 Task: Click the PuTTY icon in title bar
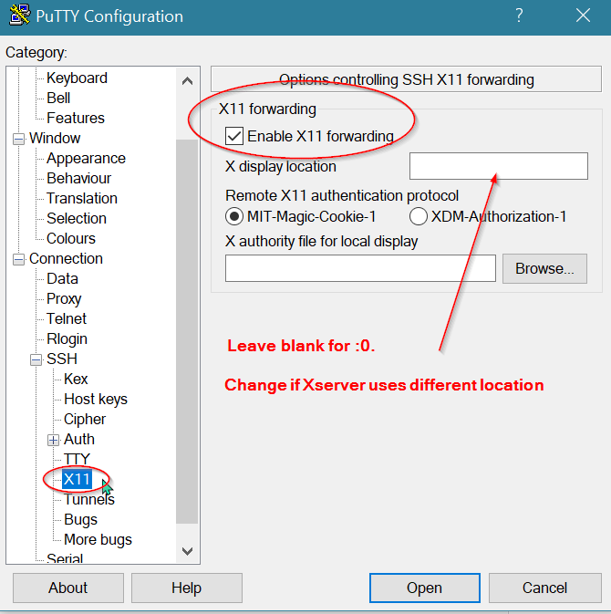[x=19, y=15]
